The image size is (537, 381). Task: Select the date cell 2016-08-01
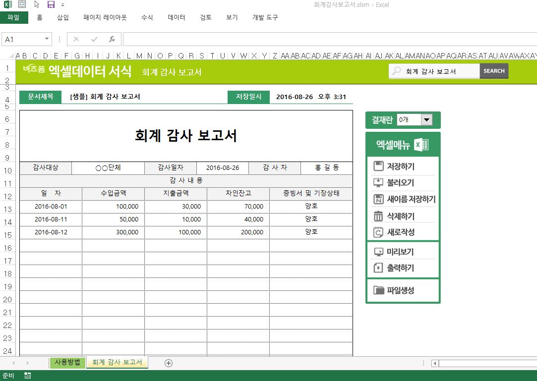coord(51,207)
